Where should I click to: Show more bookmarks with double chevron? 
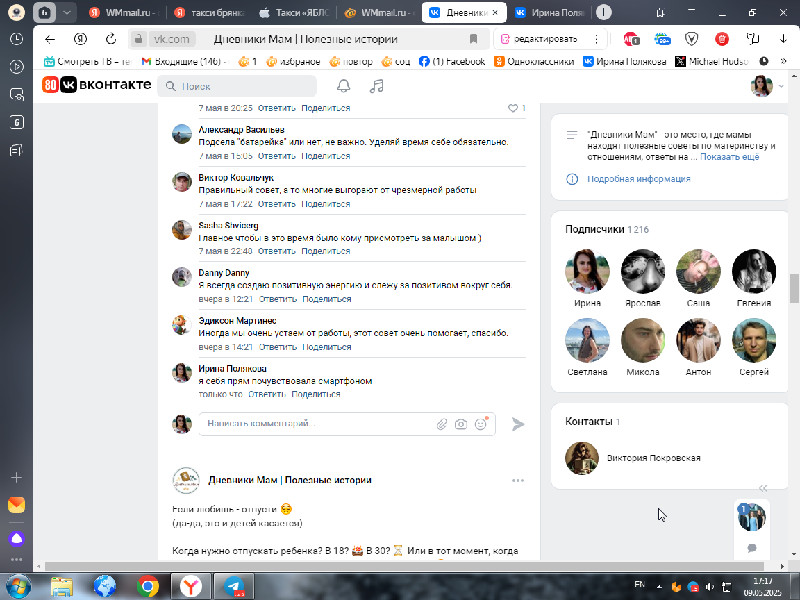(783, 61)
